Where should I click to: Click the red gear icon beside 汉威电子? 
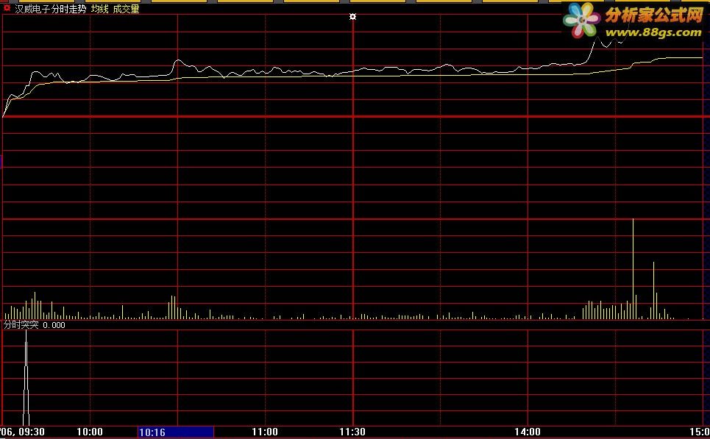point(7,8)
